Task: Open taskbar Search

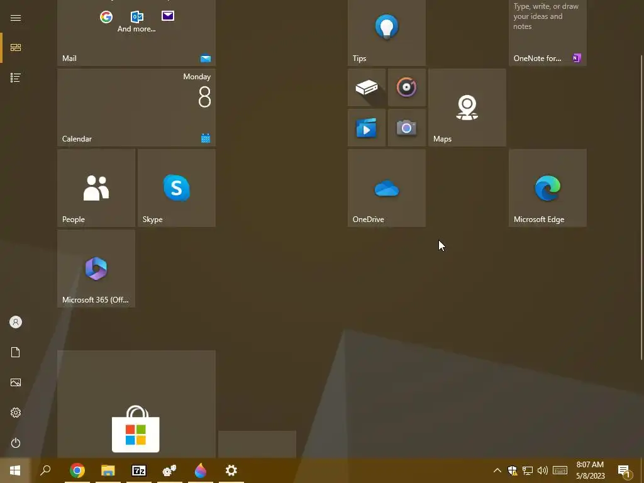Action: click(45, 470)
